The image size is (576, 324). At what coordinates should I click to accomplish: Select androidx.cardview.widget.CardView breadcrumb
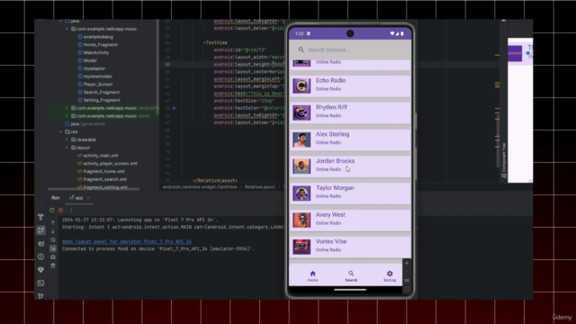200,187
